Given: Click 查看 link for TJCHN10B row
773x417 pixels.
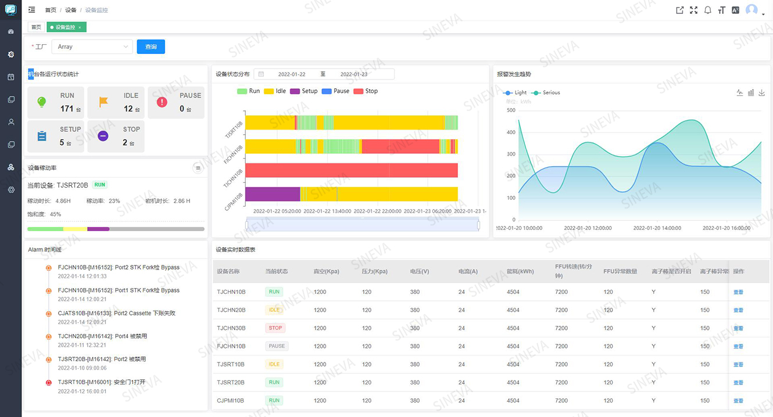Looking at the screenshot, I should (738, 292).
